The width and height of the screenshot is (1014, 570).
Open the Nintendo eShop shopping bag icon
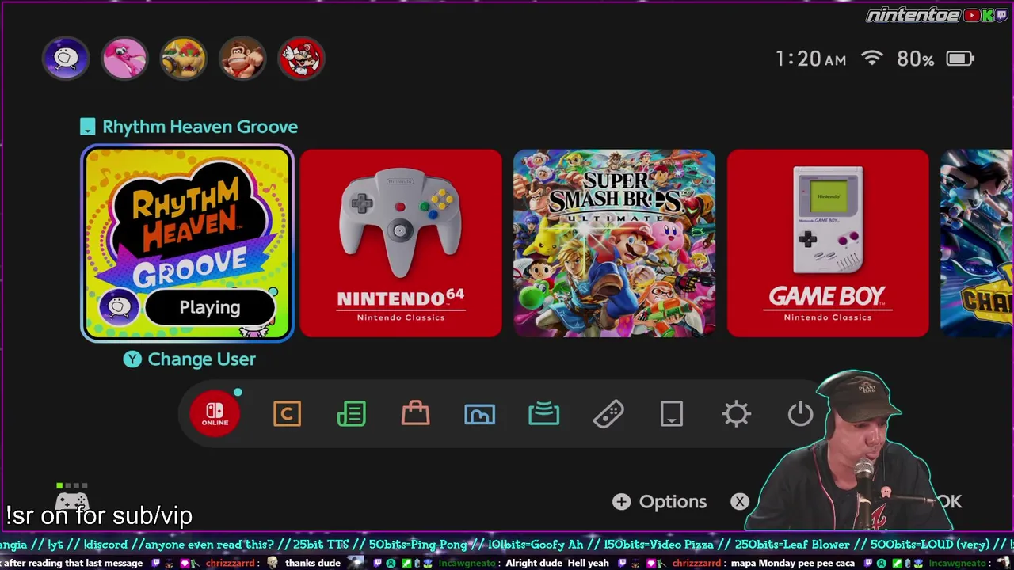click(415, 413)
